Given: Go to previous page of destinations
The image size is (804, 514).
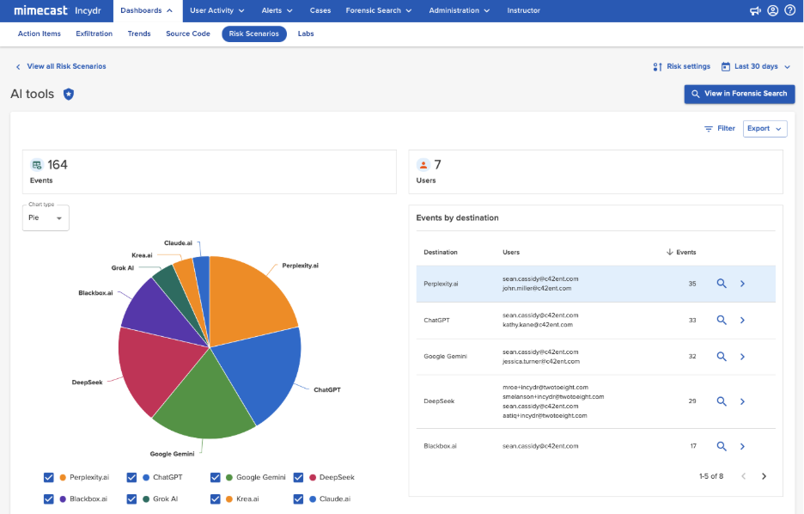Looking at the screenshot, I should [x=744, y=476].
